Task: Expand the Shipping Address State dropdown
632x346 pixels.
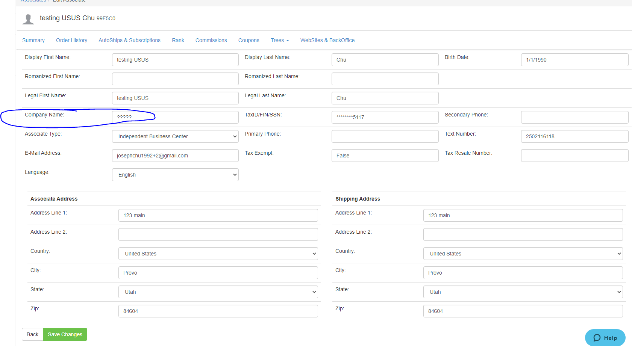Action: 523,292
